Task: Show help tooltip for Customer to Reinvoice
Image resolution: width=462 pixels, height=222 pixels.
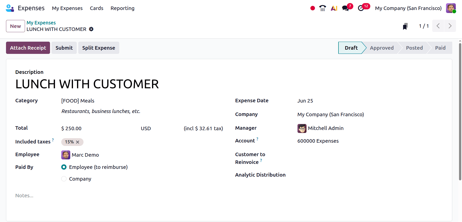Action: tap(261, 160)
